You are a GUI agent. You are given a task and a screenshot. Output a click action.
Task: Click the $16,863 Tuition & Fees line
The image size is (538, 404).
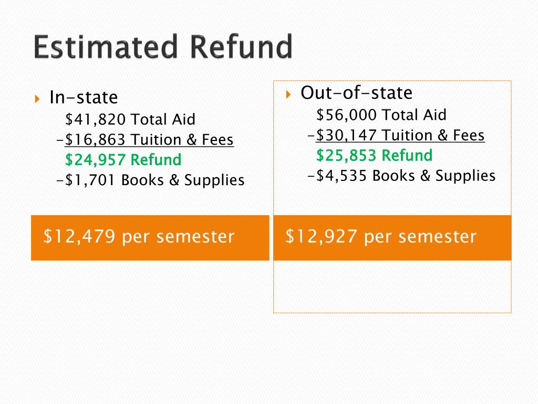coord(145,140)
